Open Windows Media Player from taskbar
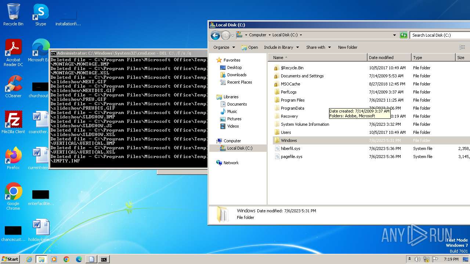The image size is (470, 264). (54, 259)
